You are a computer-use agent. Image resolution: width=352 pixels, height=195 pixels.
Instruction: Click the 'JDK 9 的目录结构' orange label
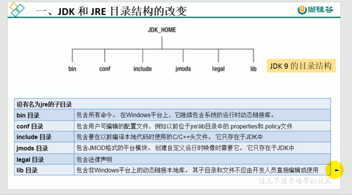[x=301, y=66]
